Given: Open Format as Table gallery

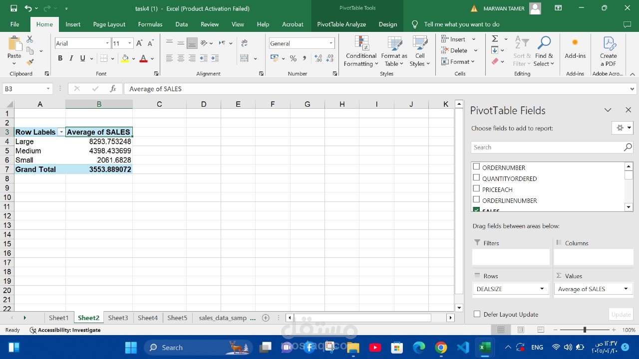Looking at the screenshot, I should pos(394,52).
